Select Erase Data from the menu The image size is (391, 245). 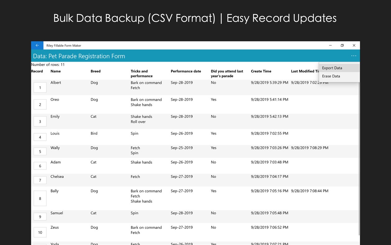[x=331, y=76]
